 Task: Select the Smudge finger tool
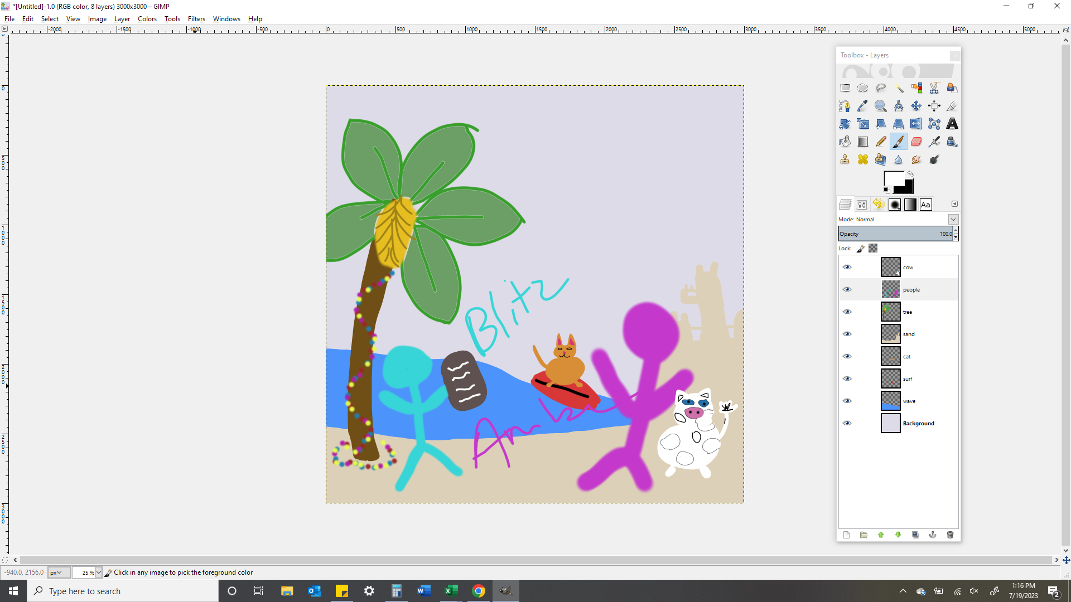click(916, 159)
